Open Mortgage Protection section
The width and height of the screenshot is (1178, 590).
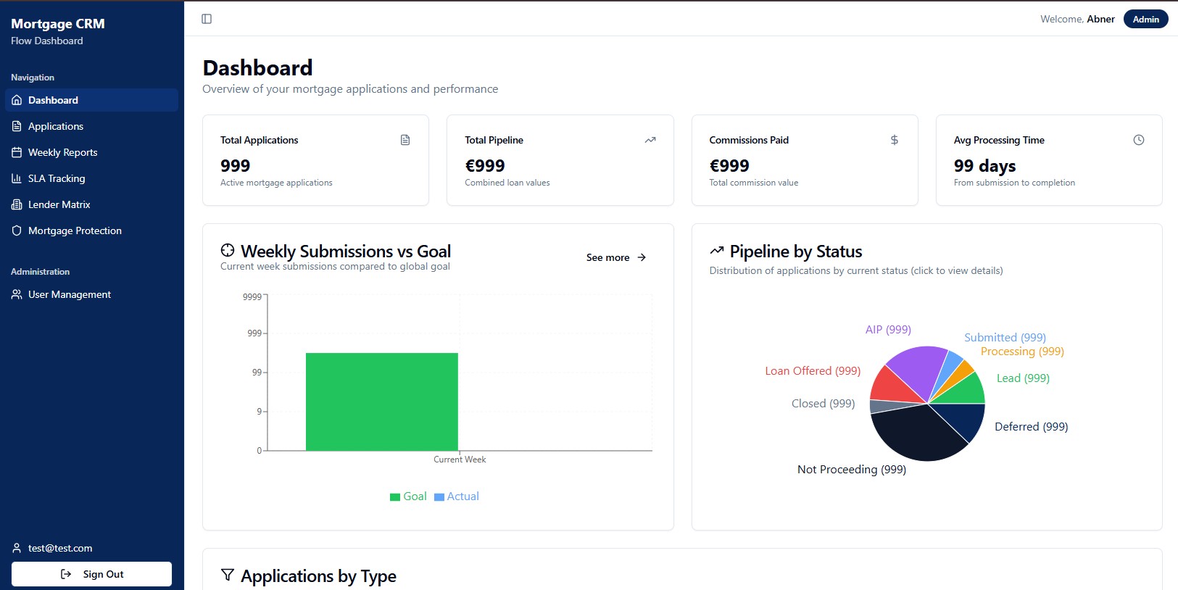pos(75,230)
